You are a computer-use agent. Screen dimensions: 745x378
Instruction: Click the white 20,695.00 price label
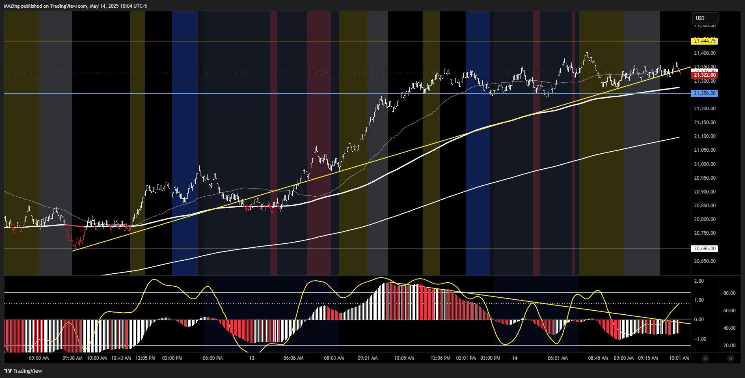pyautogui.click(x=704, y=249)
